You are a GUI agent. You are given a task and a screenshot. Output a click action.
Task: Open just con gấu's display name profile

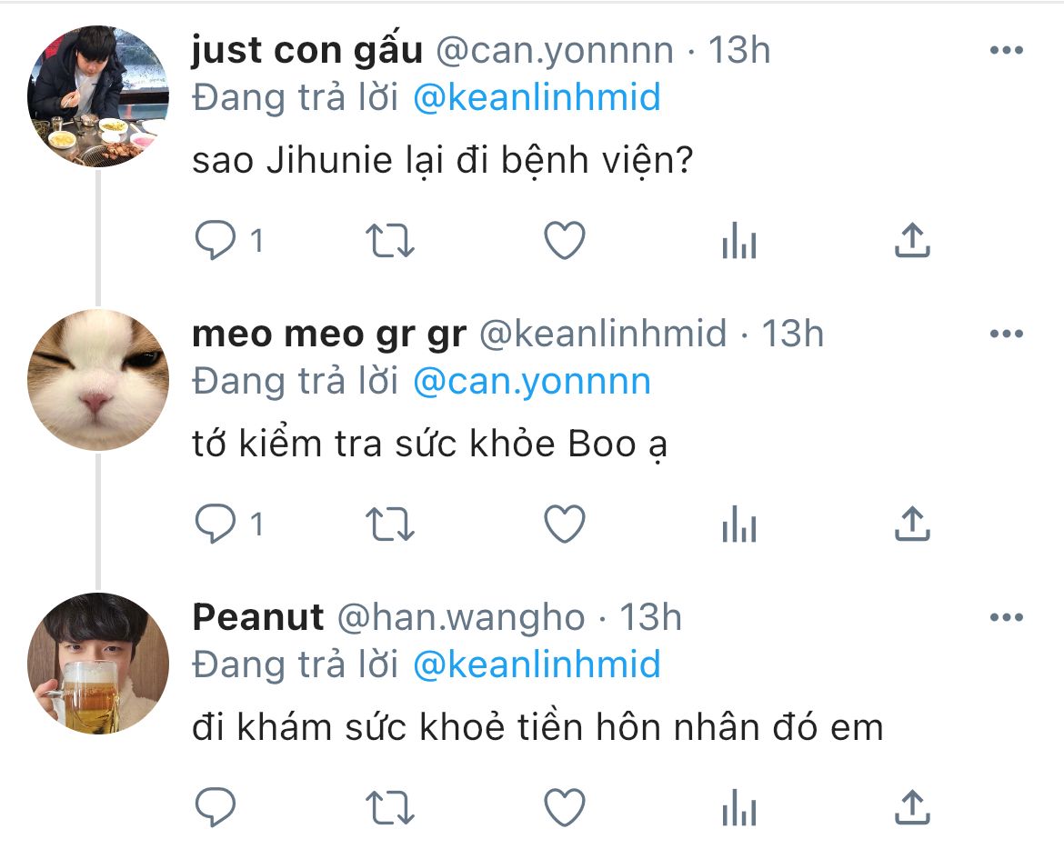(307, 51)
